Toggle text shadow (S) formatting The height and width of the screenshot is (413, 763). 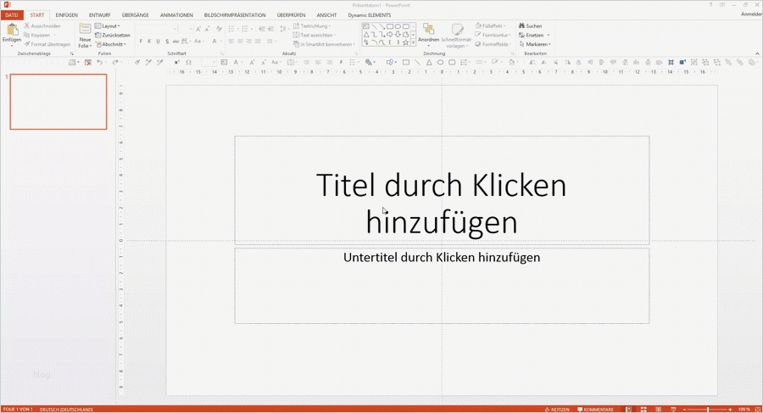167,42
